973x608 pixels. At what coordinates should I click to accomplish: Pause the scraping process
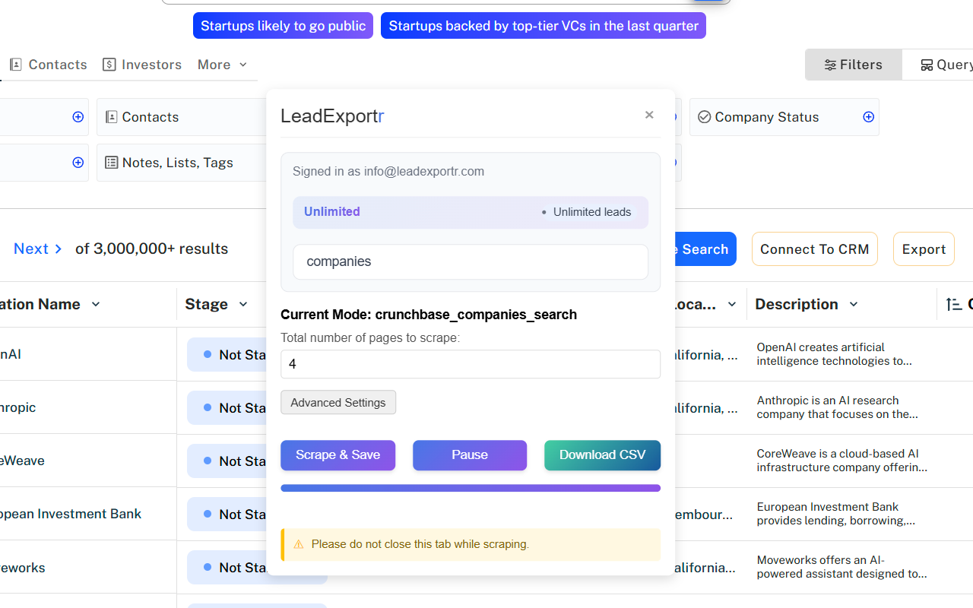tap(470, 454)
